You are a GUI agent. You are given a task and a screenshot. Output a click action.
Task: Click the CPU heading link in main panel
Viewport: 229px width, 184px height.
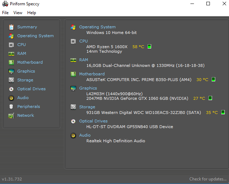click(84, 41)
